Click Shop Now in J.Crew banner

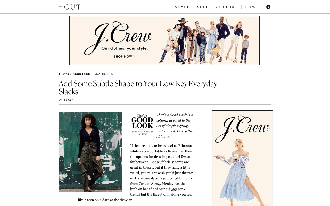pos(125,57)
